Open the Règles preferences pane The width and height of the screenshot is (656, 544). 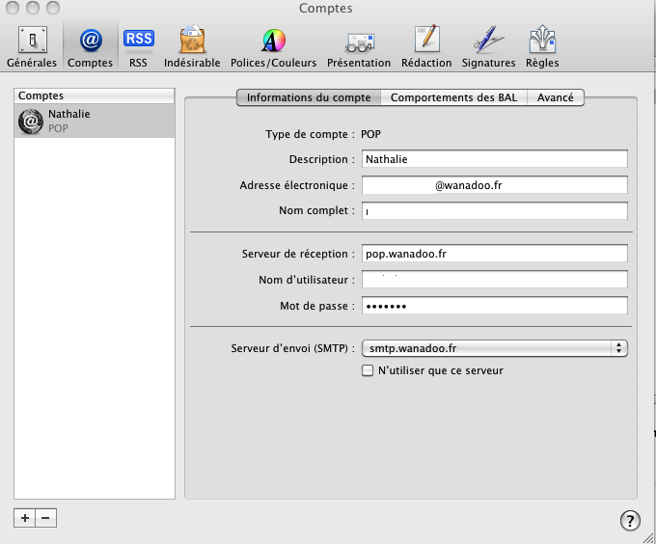(542, 47)
